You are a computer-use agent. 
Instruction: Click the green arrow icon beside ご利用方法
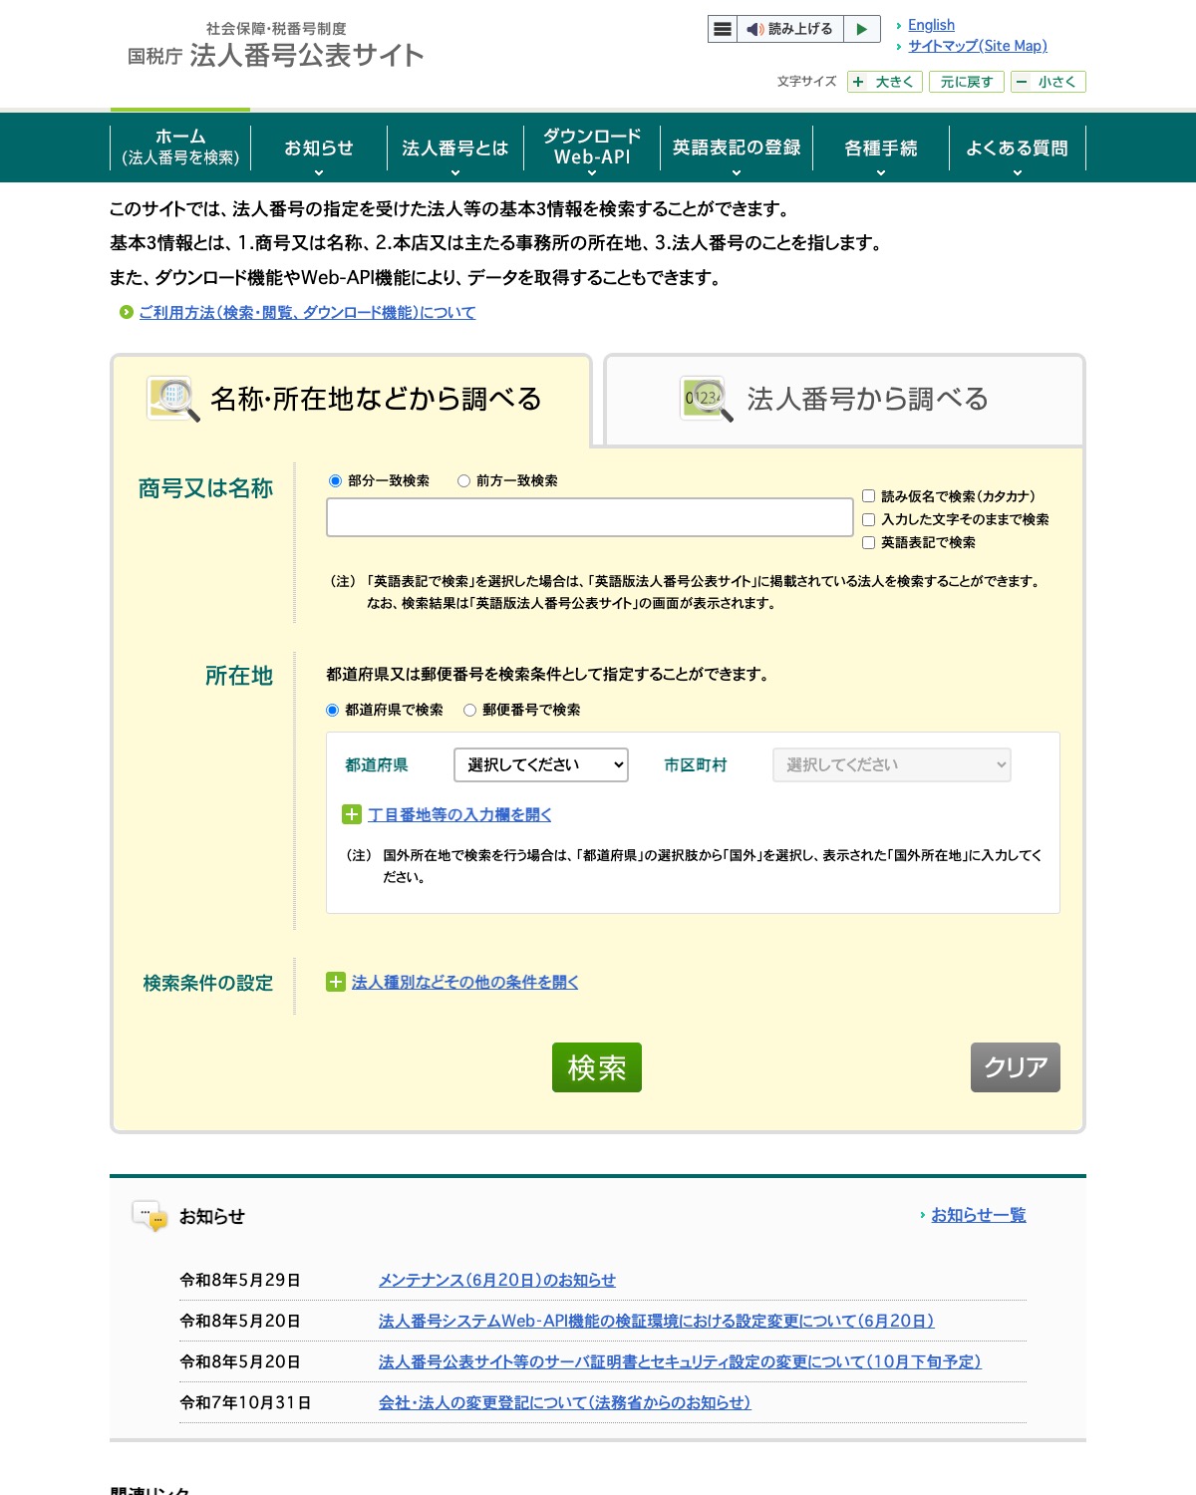coord(127,312)
